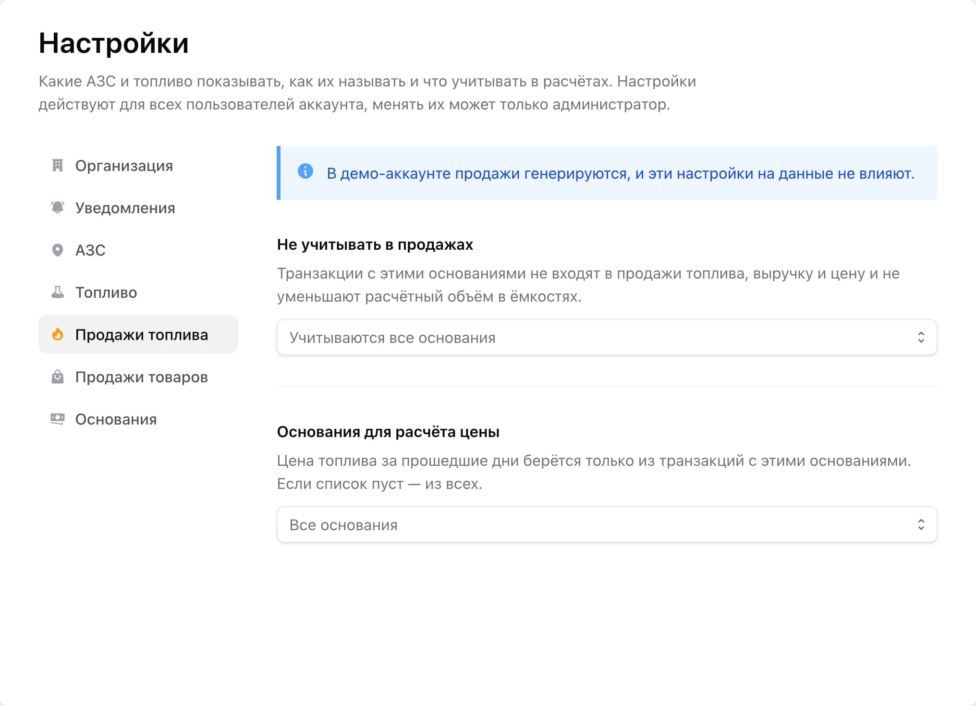Click the banknote icon beside Основания

[x=58, y=419]
